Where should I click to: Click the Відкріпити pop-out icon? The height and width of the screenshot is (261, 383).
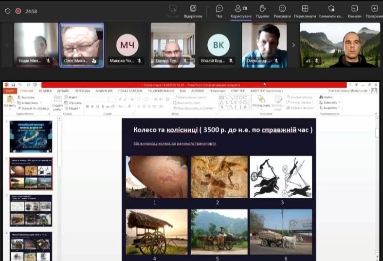[193, 9]
